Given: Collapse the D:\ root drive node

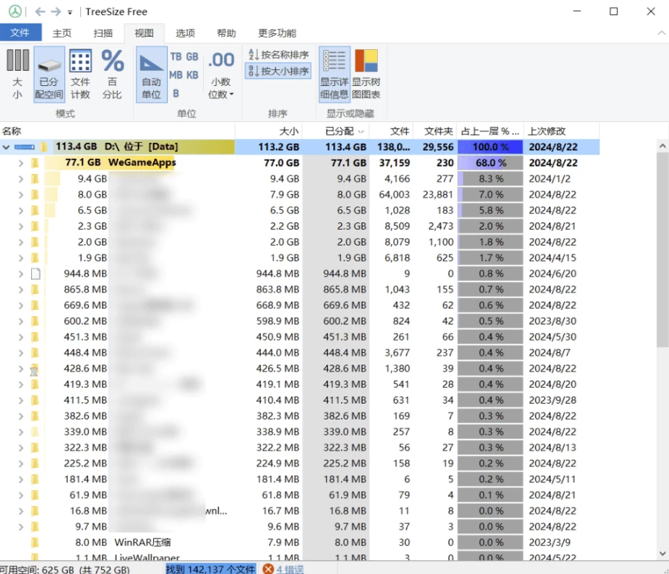Looking at the screenshot, I should (7, 147).
